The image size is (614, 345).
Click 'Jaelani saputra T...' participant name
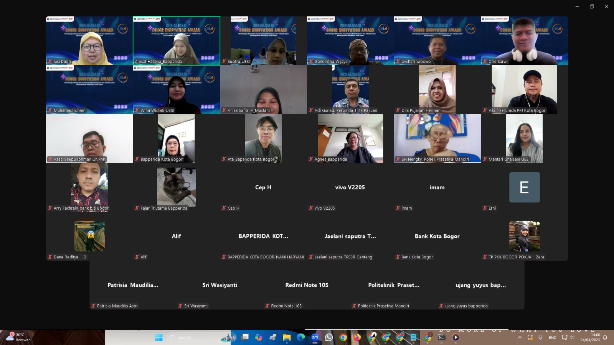click(x=350, y=236)
